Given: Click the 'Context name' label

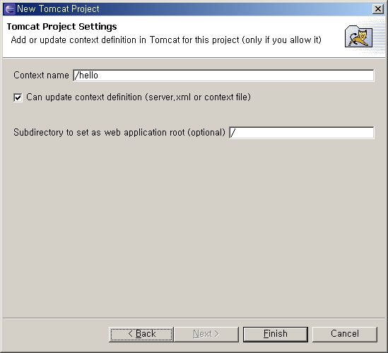Looking at the screenshot, I should [x=41, y=75].
